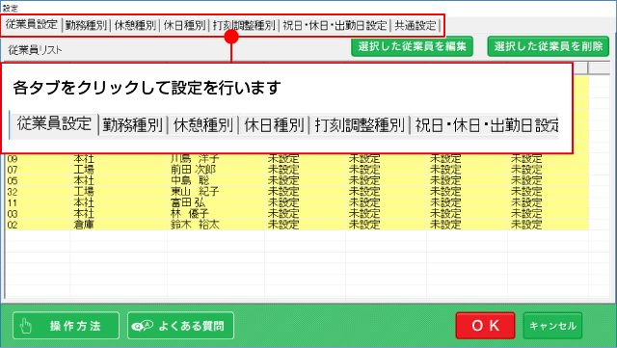The width and height of the screenshot is (617, 348).
Task: Click the 倉庫 department cell
Action: (84, 225)
